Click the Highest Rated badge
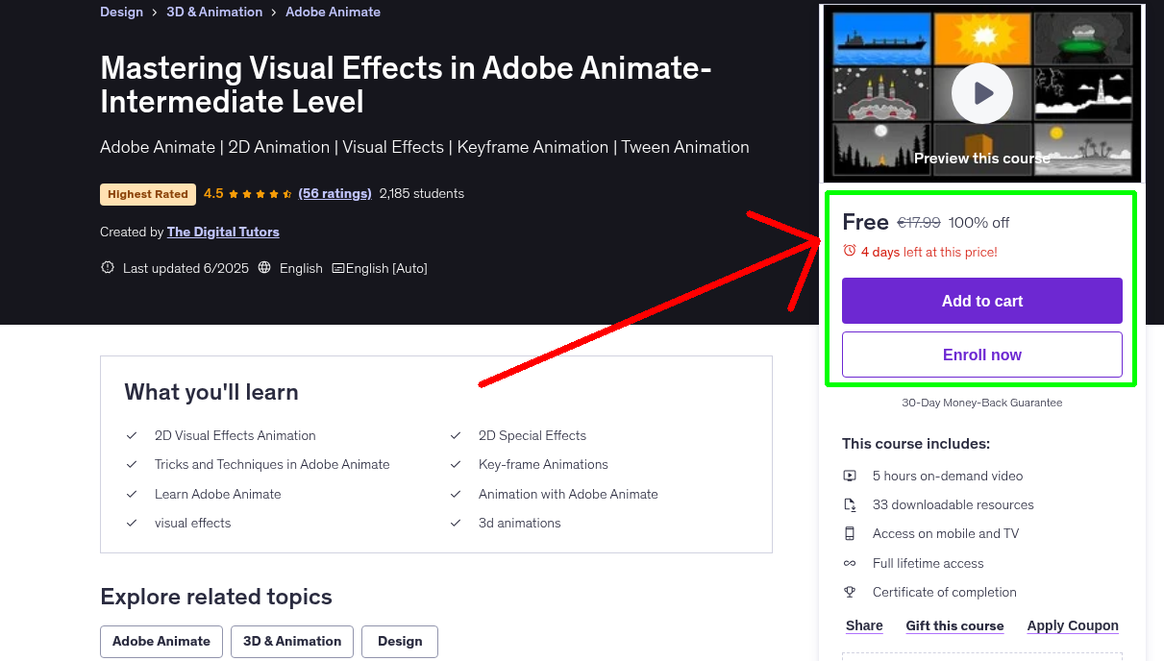Screen dimensions: 1164x661 click(147, 193)
